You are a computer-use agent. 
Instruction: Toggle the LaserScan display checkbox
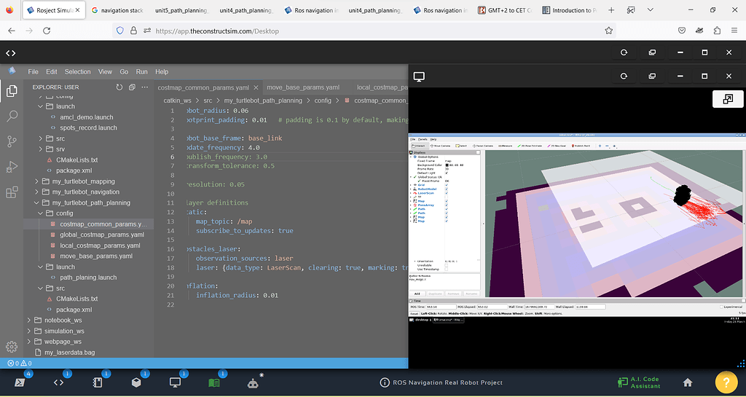tap(446, 192)
